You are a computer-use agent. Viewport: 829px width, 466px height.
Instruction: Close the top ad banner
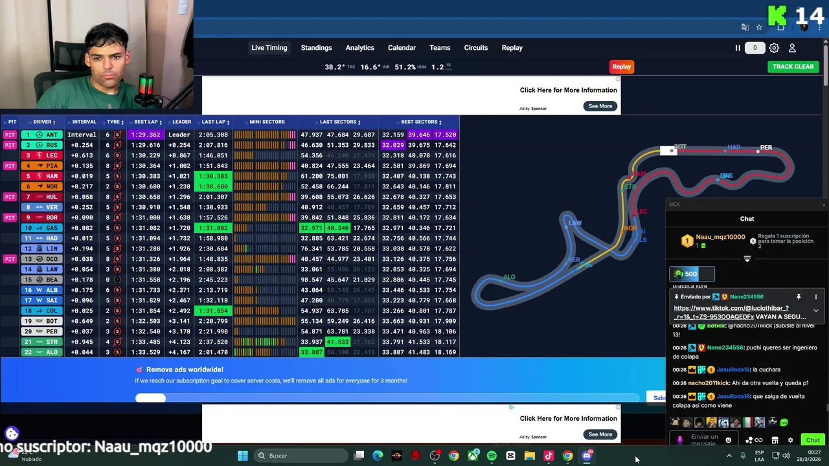pos(618,80)
